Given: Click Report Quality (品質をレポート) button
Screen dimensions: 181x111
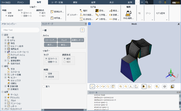Looking at the screenshot, I should pos(77,40).
